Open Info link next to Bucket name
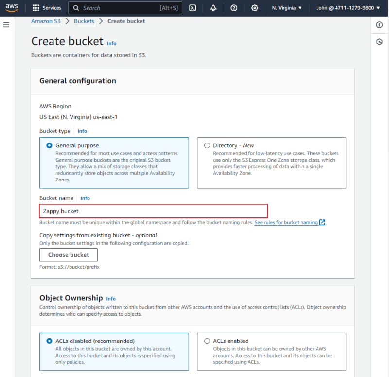 [x=85, y=198]
